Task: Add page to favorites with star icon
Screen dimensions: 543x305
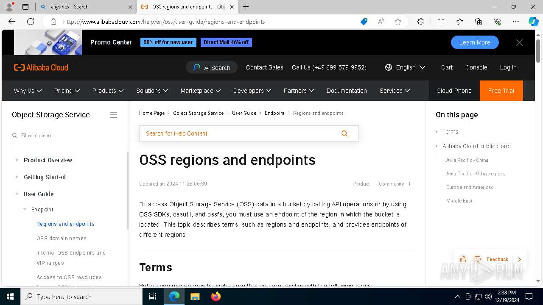Action: [398, 22]
